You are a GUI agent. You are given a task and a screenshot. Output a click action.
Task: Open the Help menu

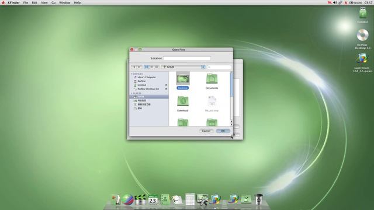click(77, 2)
